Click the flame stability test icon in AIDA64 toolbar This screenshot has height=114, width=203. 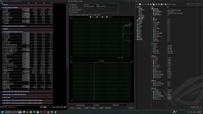(151, 4)
